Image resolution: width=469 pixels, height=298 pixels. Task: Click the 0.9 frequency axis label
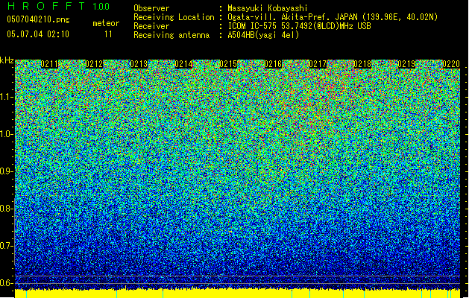pyautogui.click(x=6, y=171)
